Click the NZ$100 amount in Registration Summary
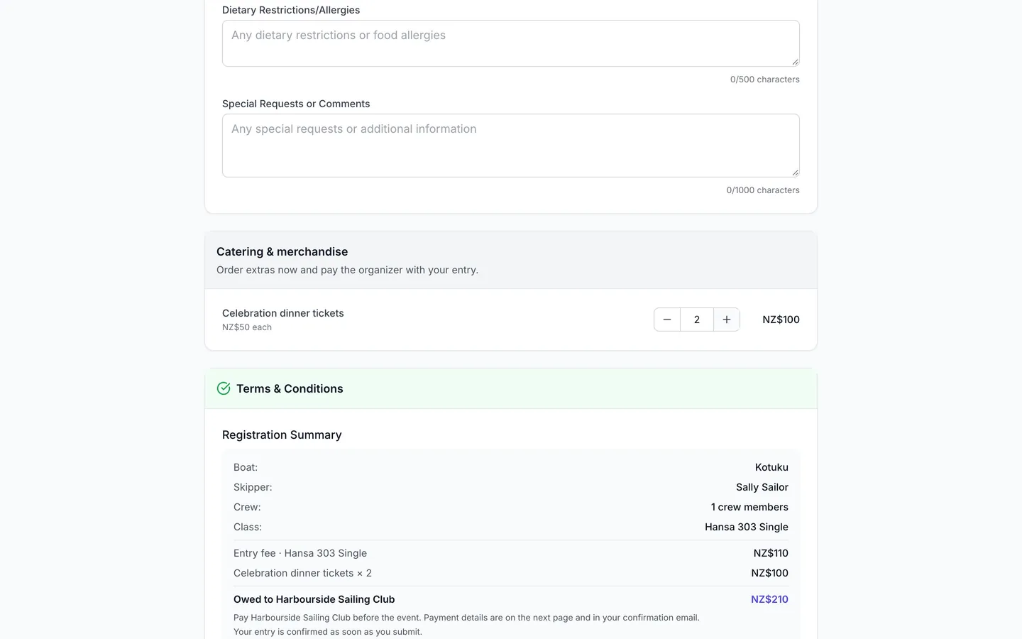Image resolution: width=1022 pixels, height=639 pixels. 770,573
